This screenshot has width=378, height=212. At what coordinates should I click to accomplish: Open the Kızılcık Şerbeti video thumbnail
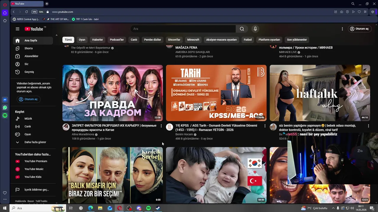tap(113, 175)
